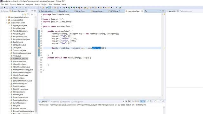Screen dimensions: 203x114
Task: Switch to the Variables view tab
Action: [173, 11]
